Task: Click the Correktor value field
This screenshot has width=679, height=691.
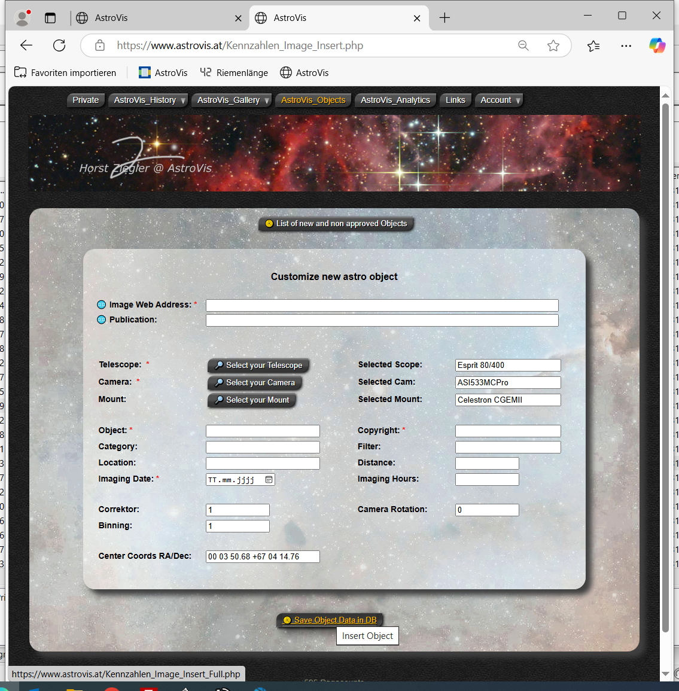Action: tap(238, 510)
